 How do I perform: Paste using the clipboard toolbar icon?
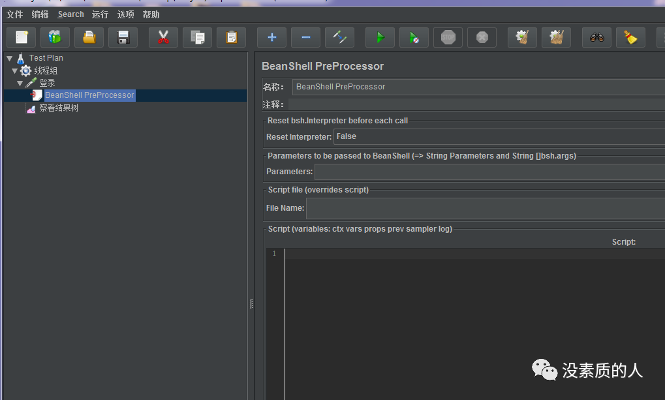pos(231,37)
